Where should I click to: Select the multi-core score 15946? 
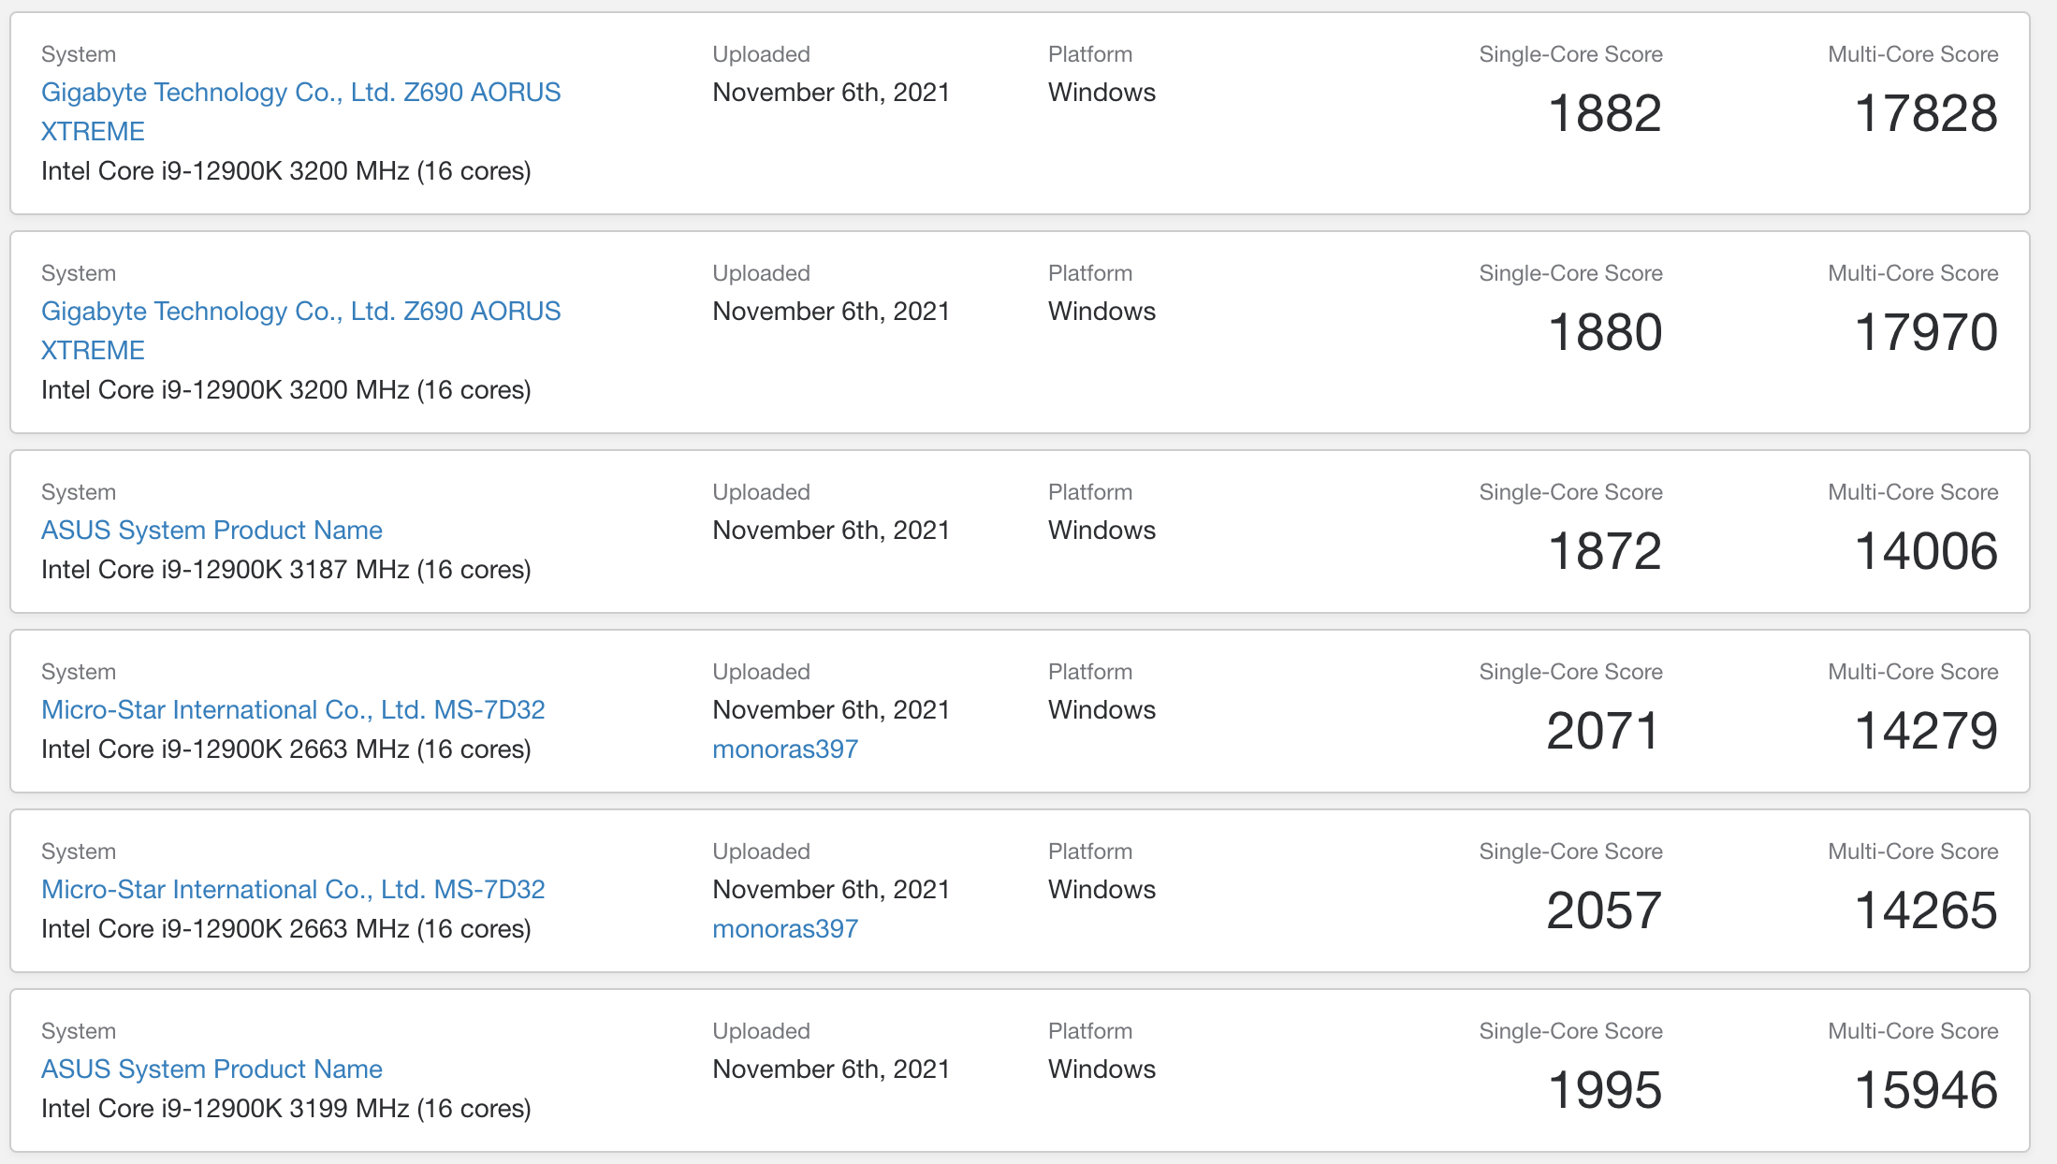pos(1926,1091)
